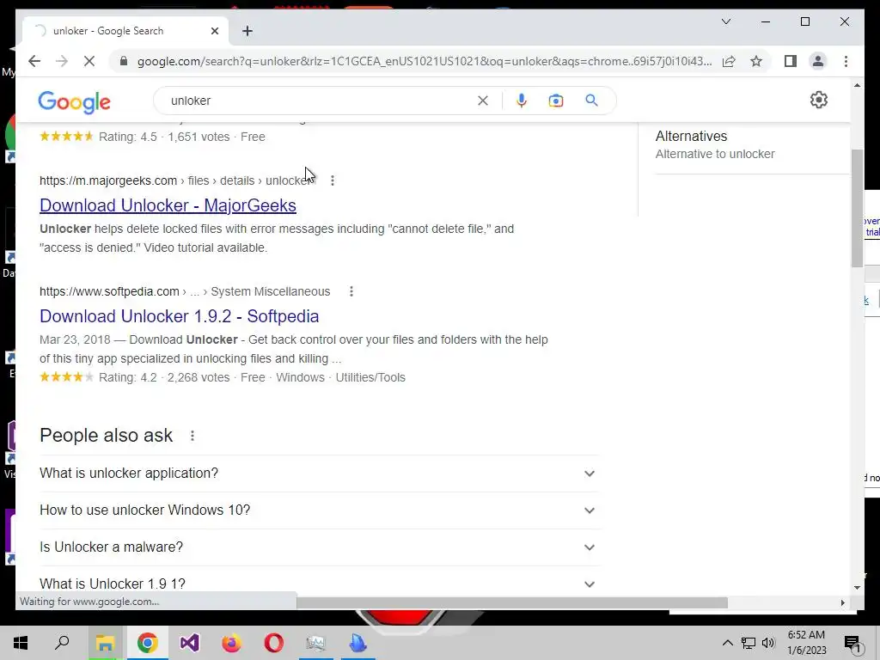Click the taskbar clock 6:52 AM
Image resolution: width=880 pixels, height=660 pixels.
[x=806, y=643]
